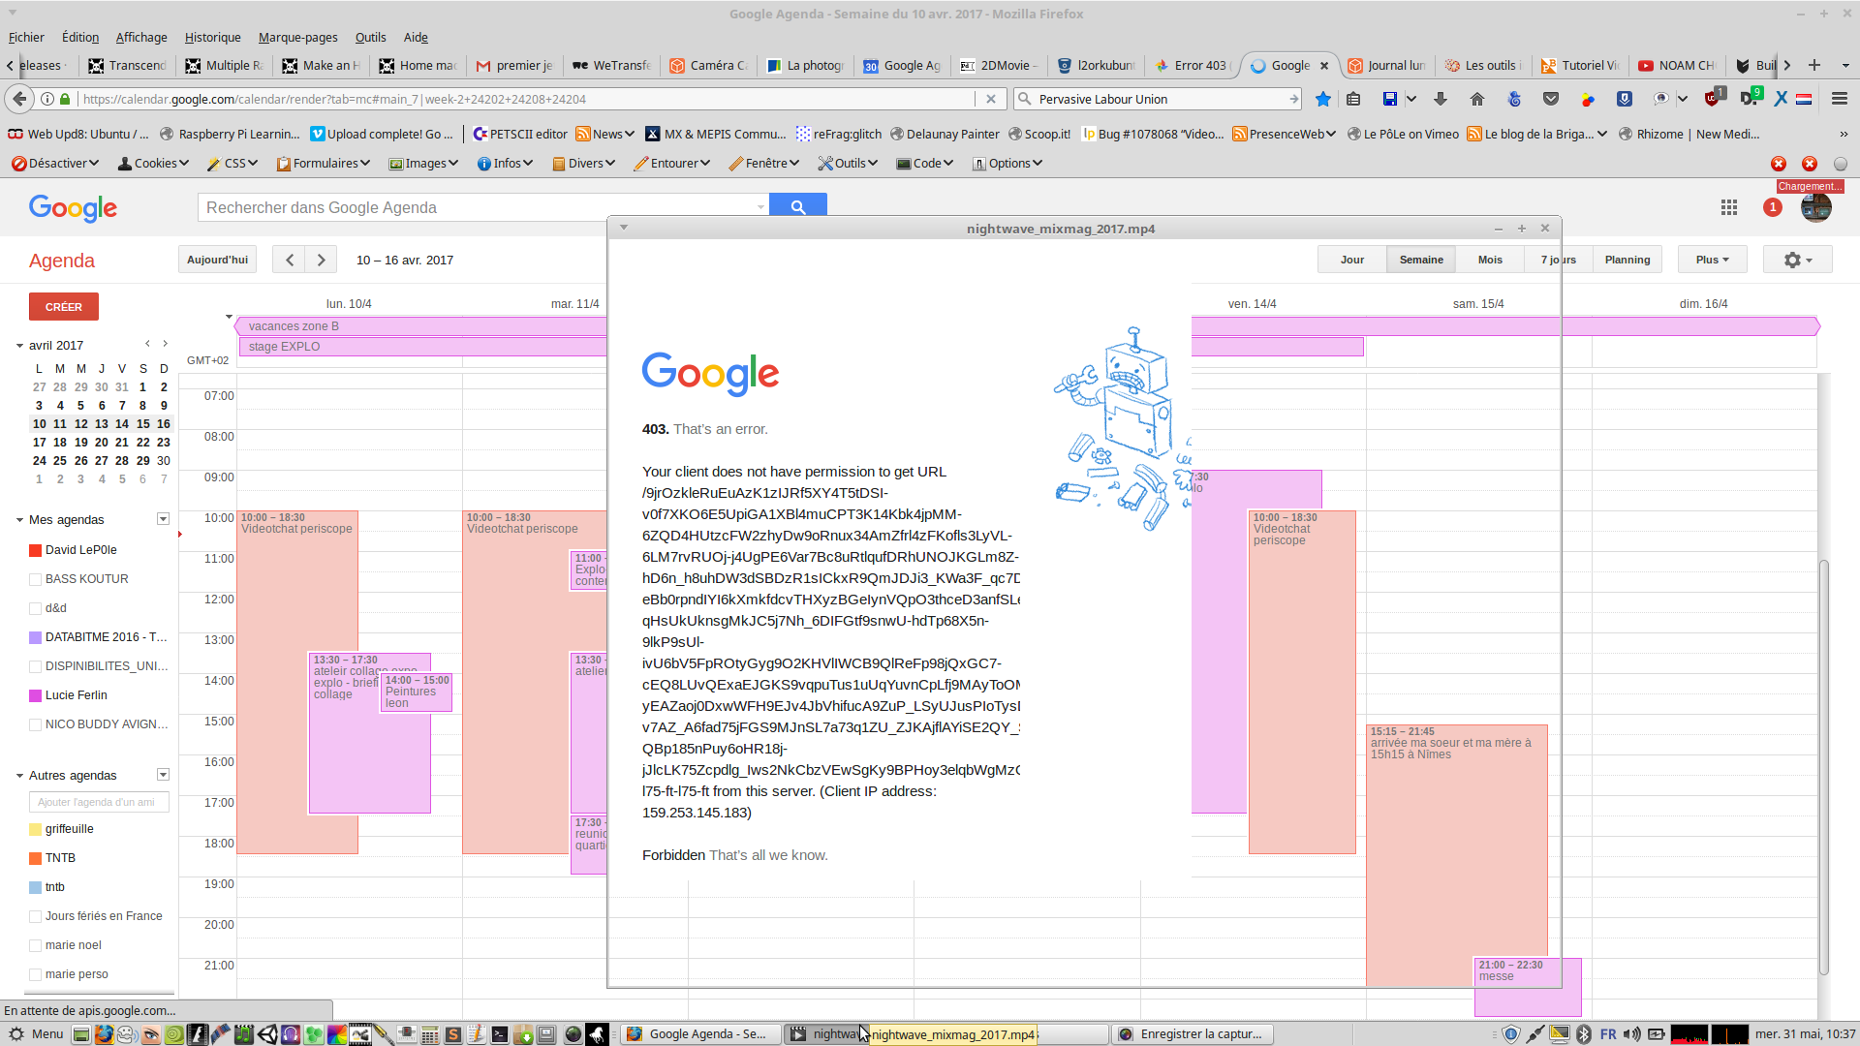The image size is (1860, 1046).
Task: Click Firefox home toolbar icon
Action: tap(1477, 99)
